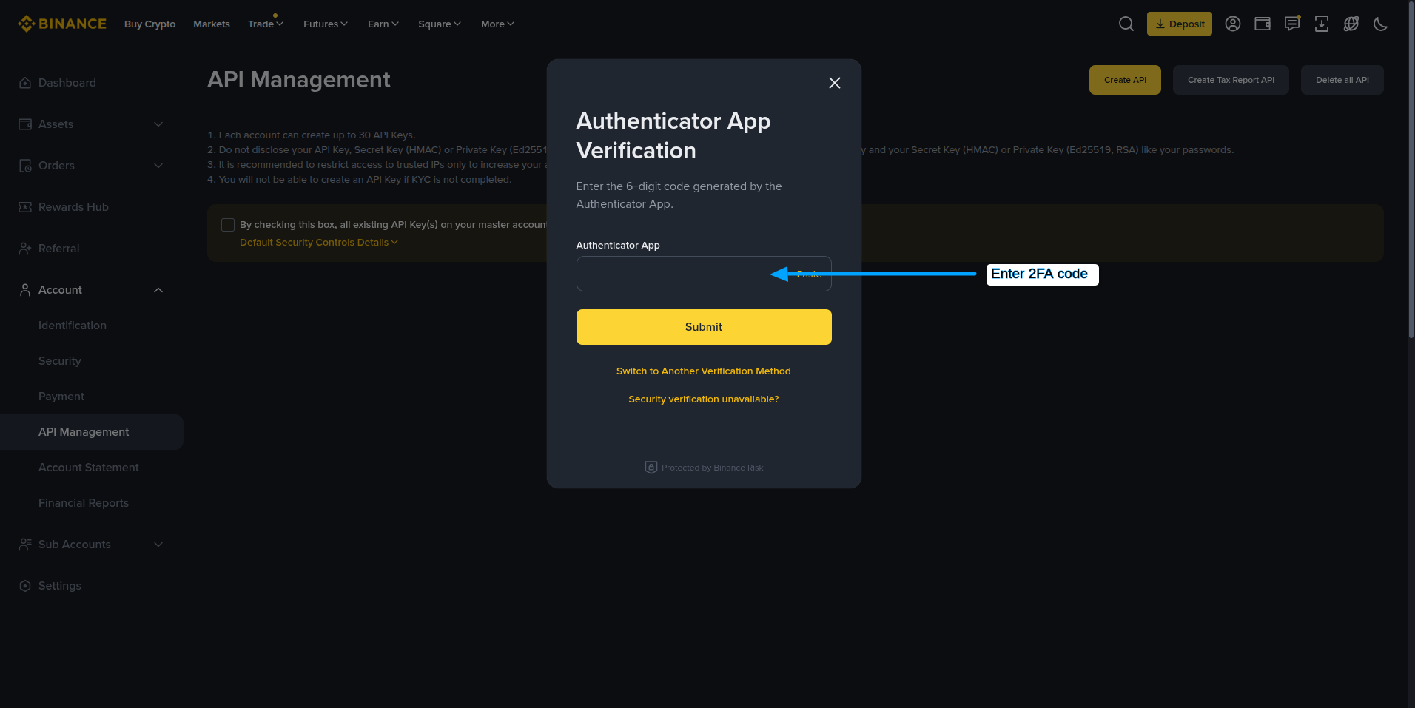This screenshot has height=708, width=1415.
Task: Open the More dropdown menu
Action: pos(497,24)
